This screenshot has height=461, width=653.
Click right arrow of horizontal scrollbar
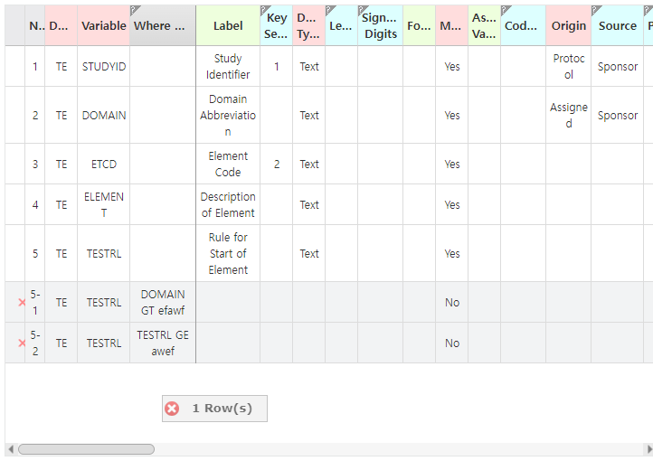pyautogui.click(x=648, y=449)
